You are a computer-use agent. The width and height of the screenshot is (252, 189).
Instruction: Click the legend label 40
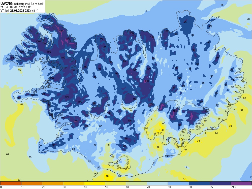(x=85, y=187)
